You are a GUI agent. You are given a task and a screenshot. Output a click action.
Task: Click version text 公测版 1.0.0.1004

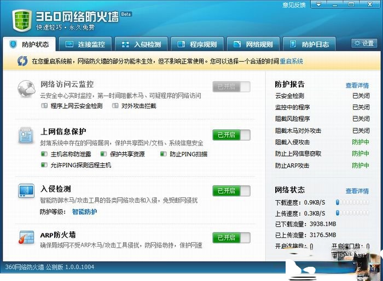pos(70,267)
